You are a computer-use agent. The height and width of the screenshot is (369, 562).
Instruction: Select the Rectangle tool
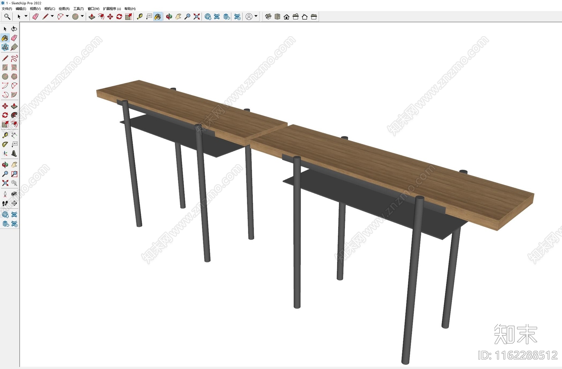point(5,67)
